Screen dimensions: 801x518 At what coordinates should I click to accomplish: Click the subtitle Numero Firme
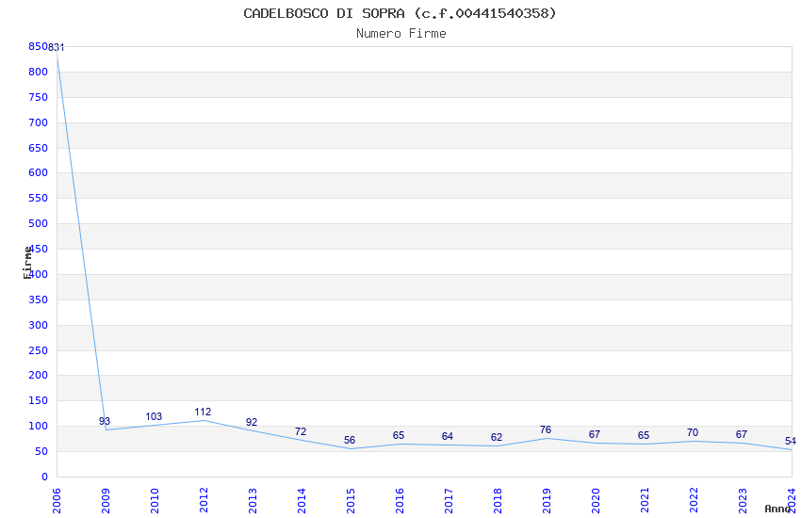point(401,34)
